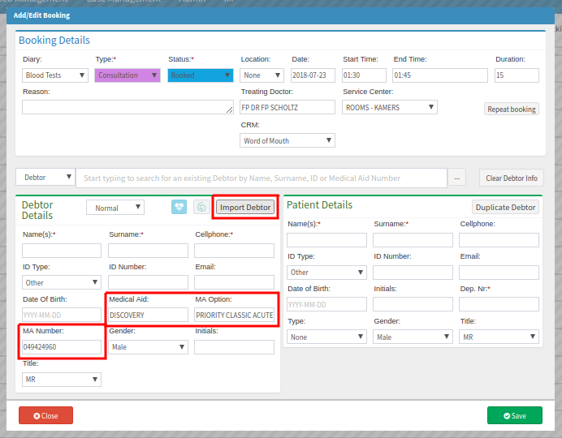Open the Diary dropdown showing Blood Tests
Screen dimensions: 562x438
(55, 75)
